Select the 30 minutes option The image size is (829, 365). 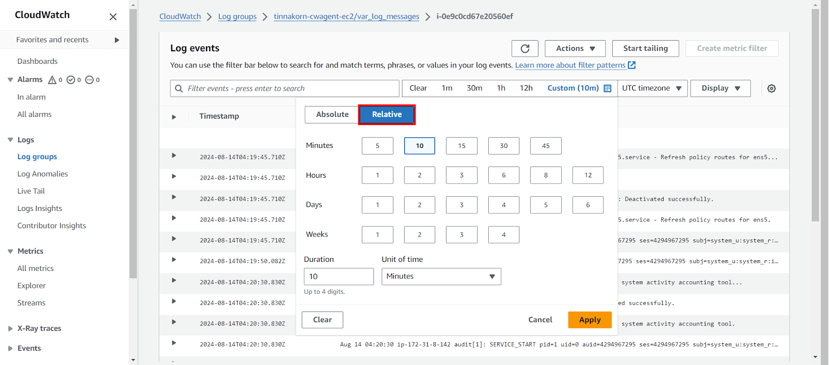click(x=504, y=146)
